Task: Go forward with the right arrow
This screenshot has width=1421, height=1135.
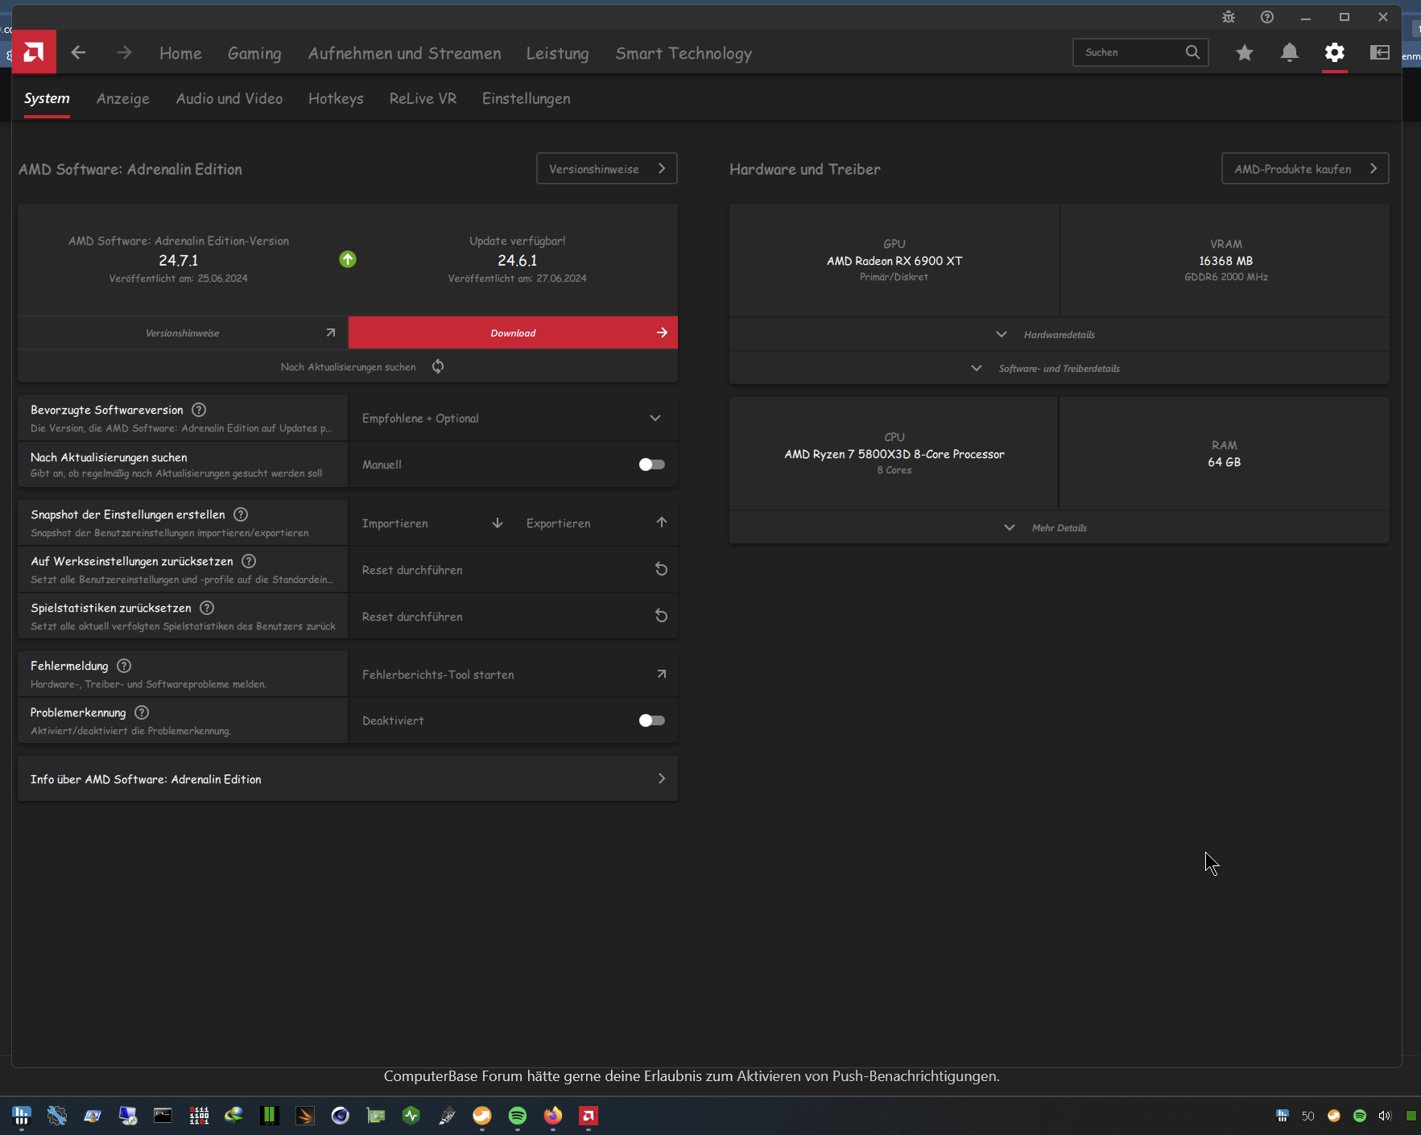Action: [124, 53]
